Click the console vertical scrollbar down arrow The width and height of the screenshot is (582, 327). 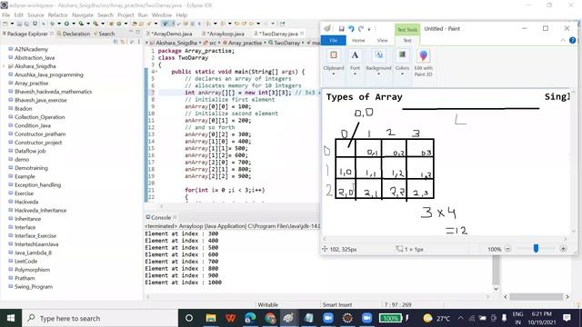tap(496, 289)
